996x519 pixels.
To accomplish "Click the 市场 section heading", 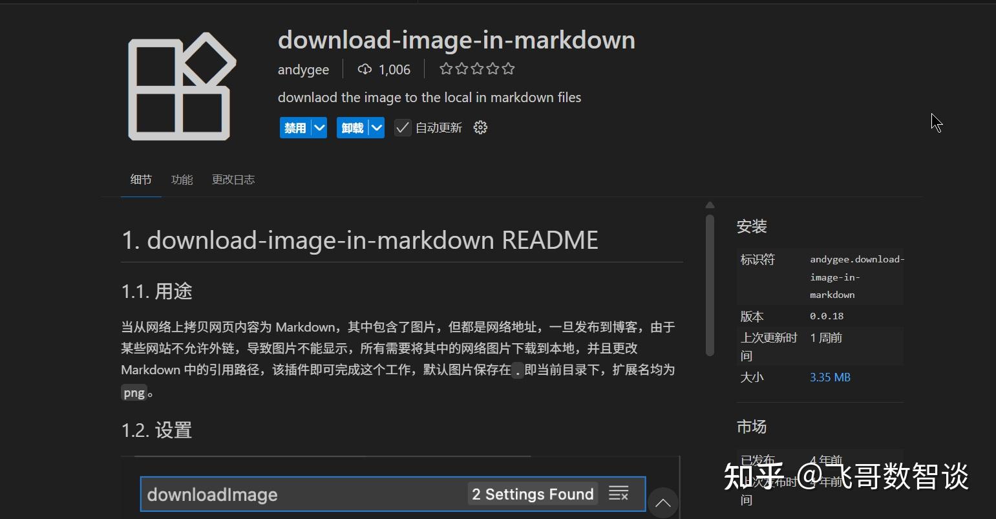I will pyautogui.click(x=752, y=427).
